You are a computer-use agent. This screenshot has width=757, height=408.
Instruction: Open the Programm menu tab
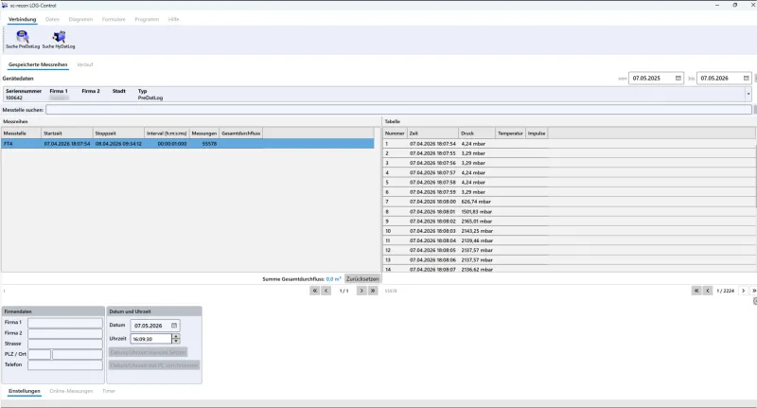(147, 19)
